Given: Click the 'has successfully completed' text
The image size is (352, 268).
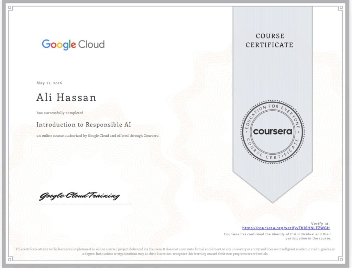Looking at the screenshot, I should tap(60, 113).
